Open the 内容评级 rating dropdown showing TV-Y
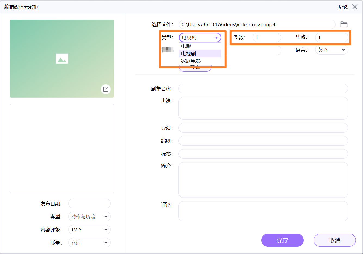363x254 pixels. 89,230
